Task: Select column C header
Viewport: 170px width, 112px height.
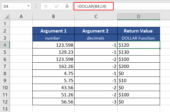Action: (x=96, y=17)
